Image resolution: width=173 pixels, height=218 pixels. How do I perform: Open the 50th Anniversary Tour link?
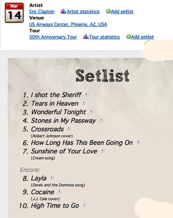click(x=53, y=37)
